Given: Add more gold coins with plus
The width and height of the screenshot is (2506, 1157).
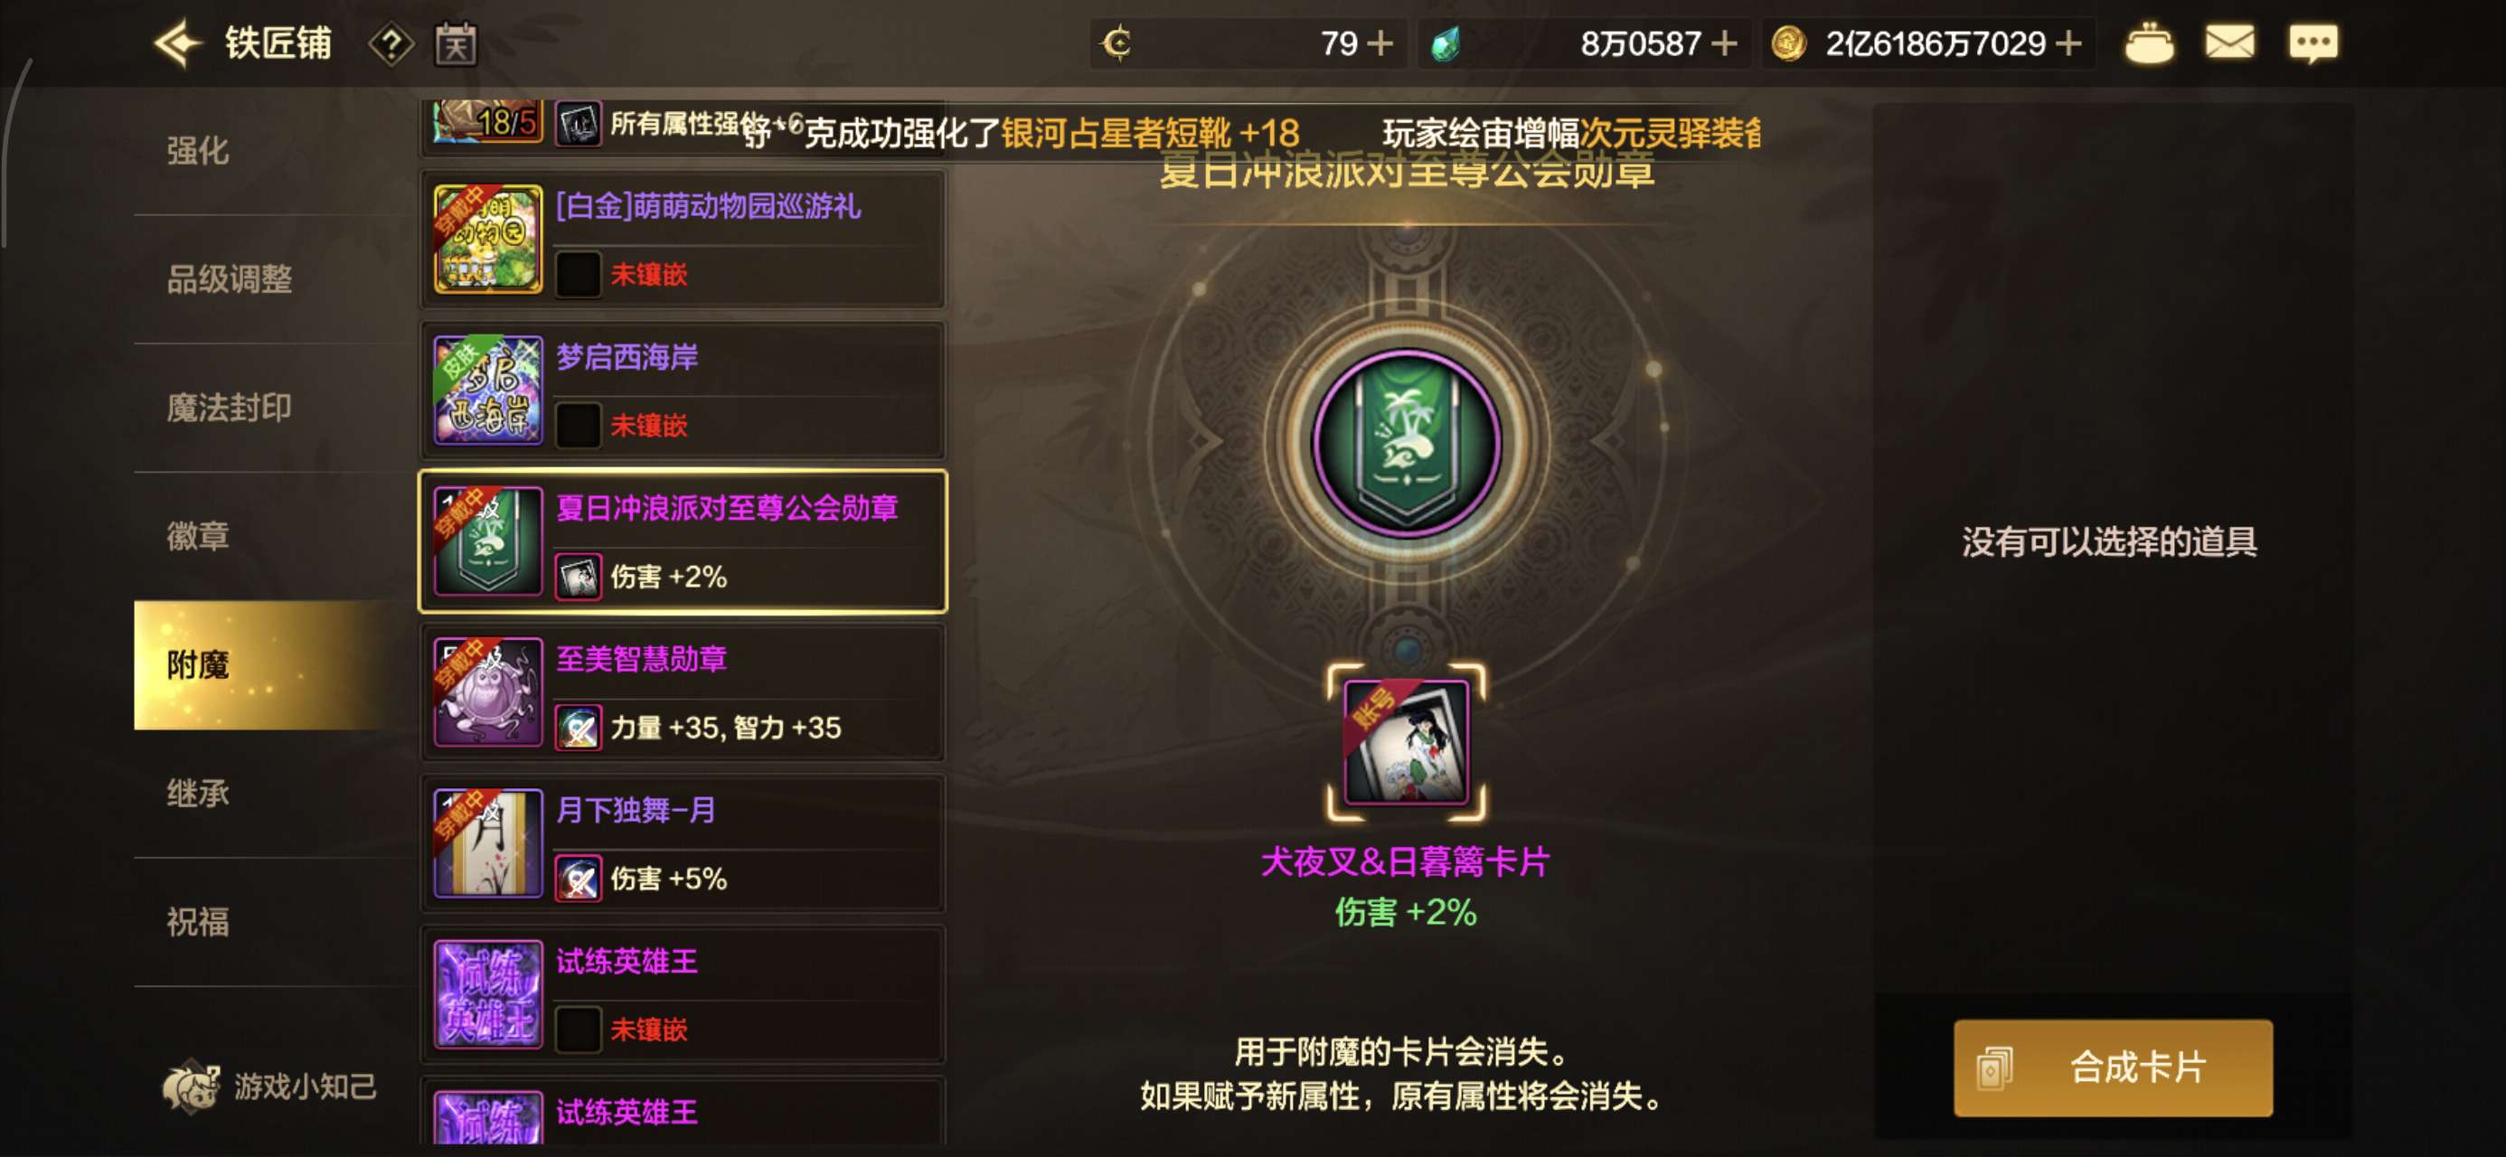Looking at the screenshot, I should coord(2068,43).
